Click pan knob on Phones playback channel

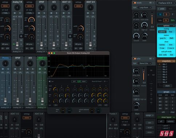point(5,63)
